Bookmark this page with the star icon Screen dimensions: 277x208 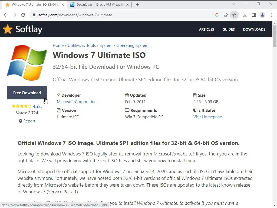[234, 15]
